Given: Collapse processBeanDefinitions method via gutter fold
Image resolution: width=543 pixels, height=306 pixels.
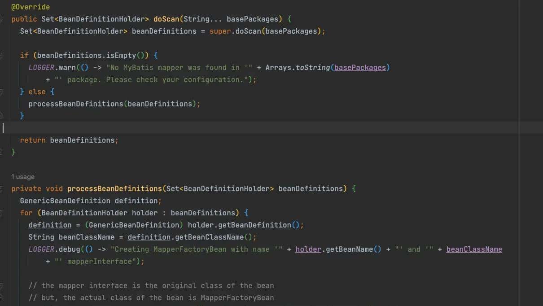Looking at the screenshot, I should (x=1, y=189).
